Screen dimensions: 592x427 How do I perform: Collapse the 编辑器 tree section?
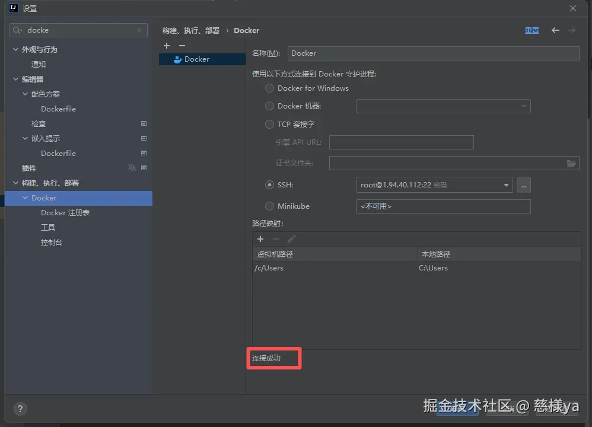coord(15,79)
